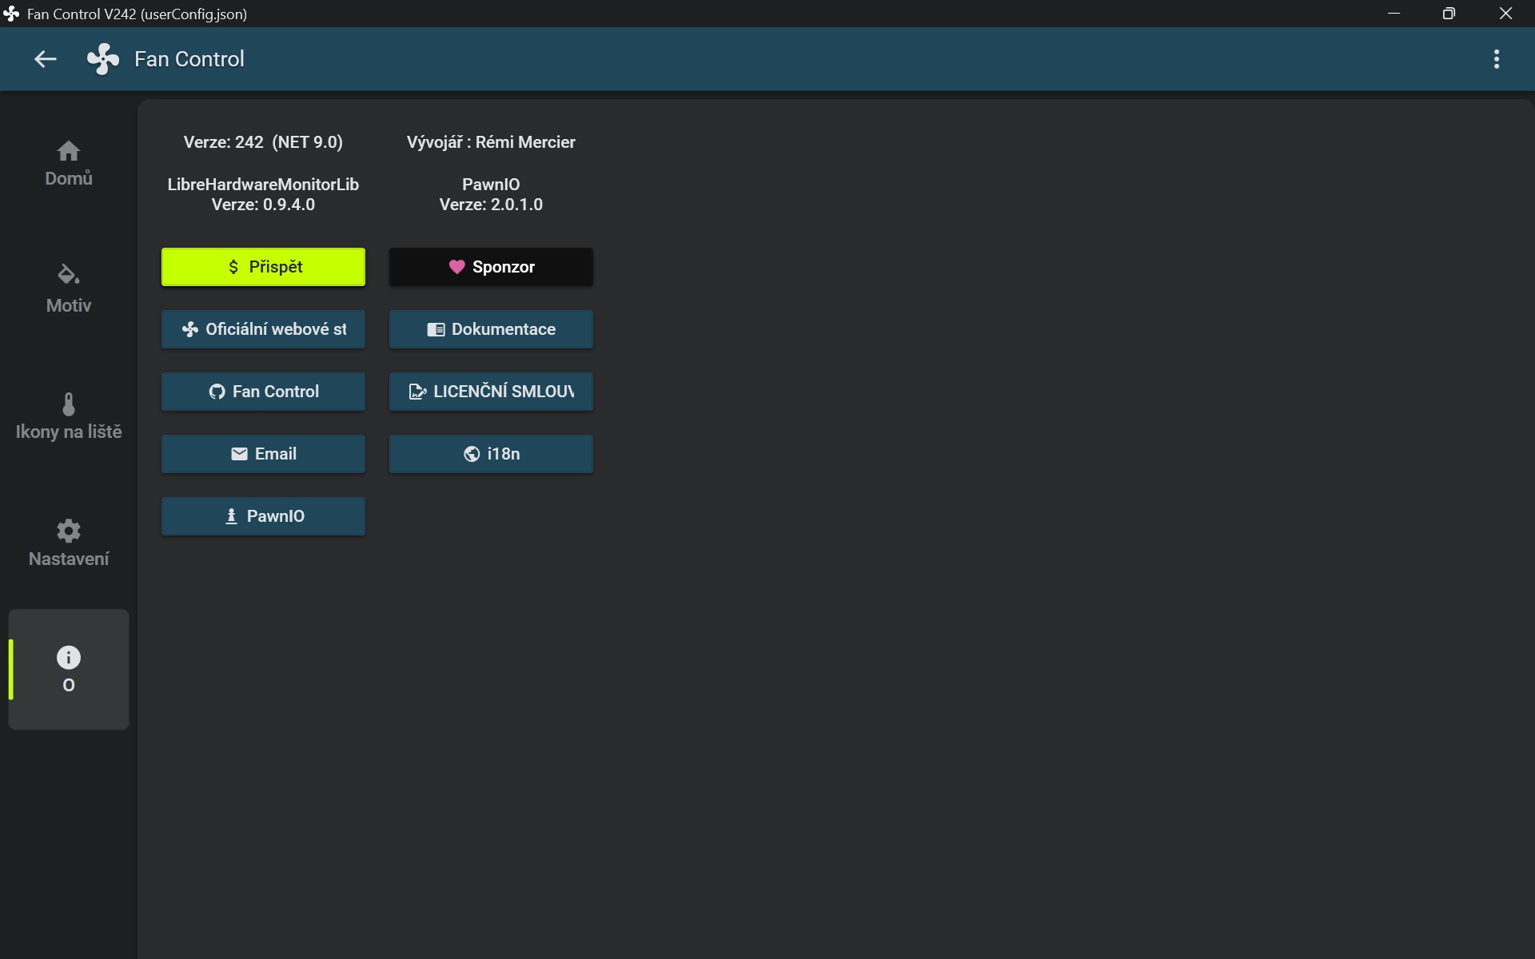The image size is (1535, 959).
Task: Click the PawnIO button
Action: (x=263, y=516)
